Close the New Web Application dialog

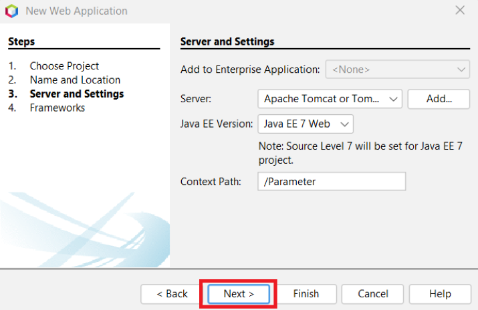point(460,11)
